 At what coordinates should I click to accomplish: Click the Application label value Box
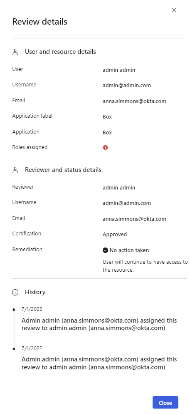click(x=107, y=117)
